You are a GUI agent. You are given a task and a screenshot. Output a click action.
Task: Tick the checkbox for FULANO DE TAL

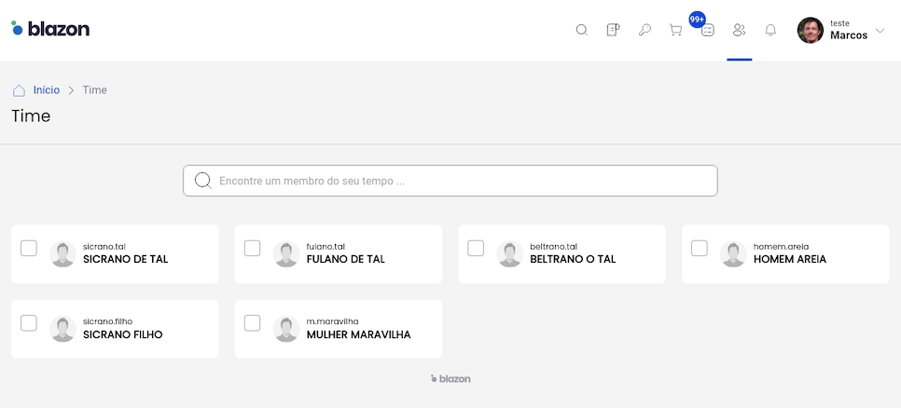(x=252, y=248)
